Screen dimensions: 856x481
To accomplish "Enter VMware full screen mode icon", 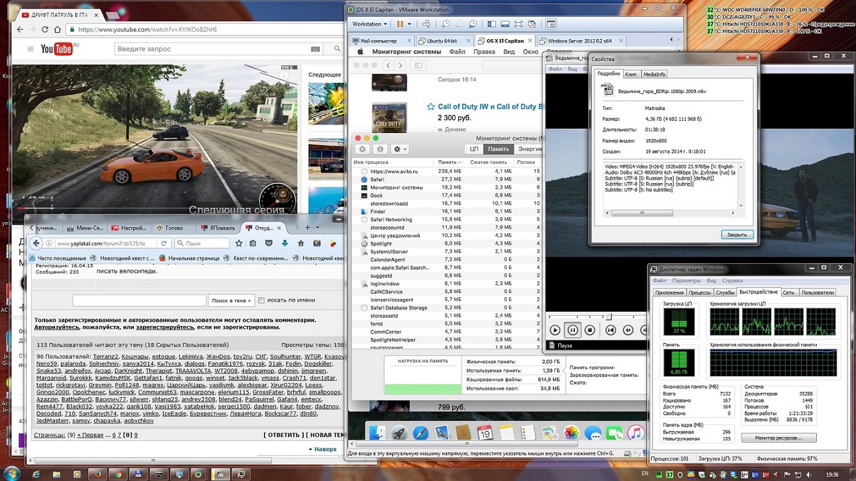I will (x=518, y=24).
